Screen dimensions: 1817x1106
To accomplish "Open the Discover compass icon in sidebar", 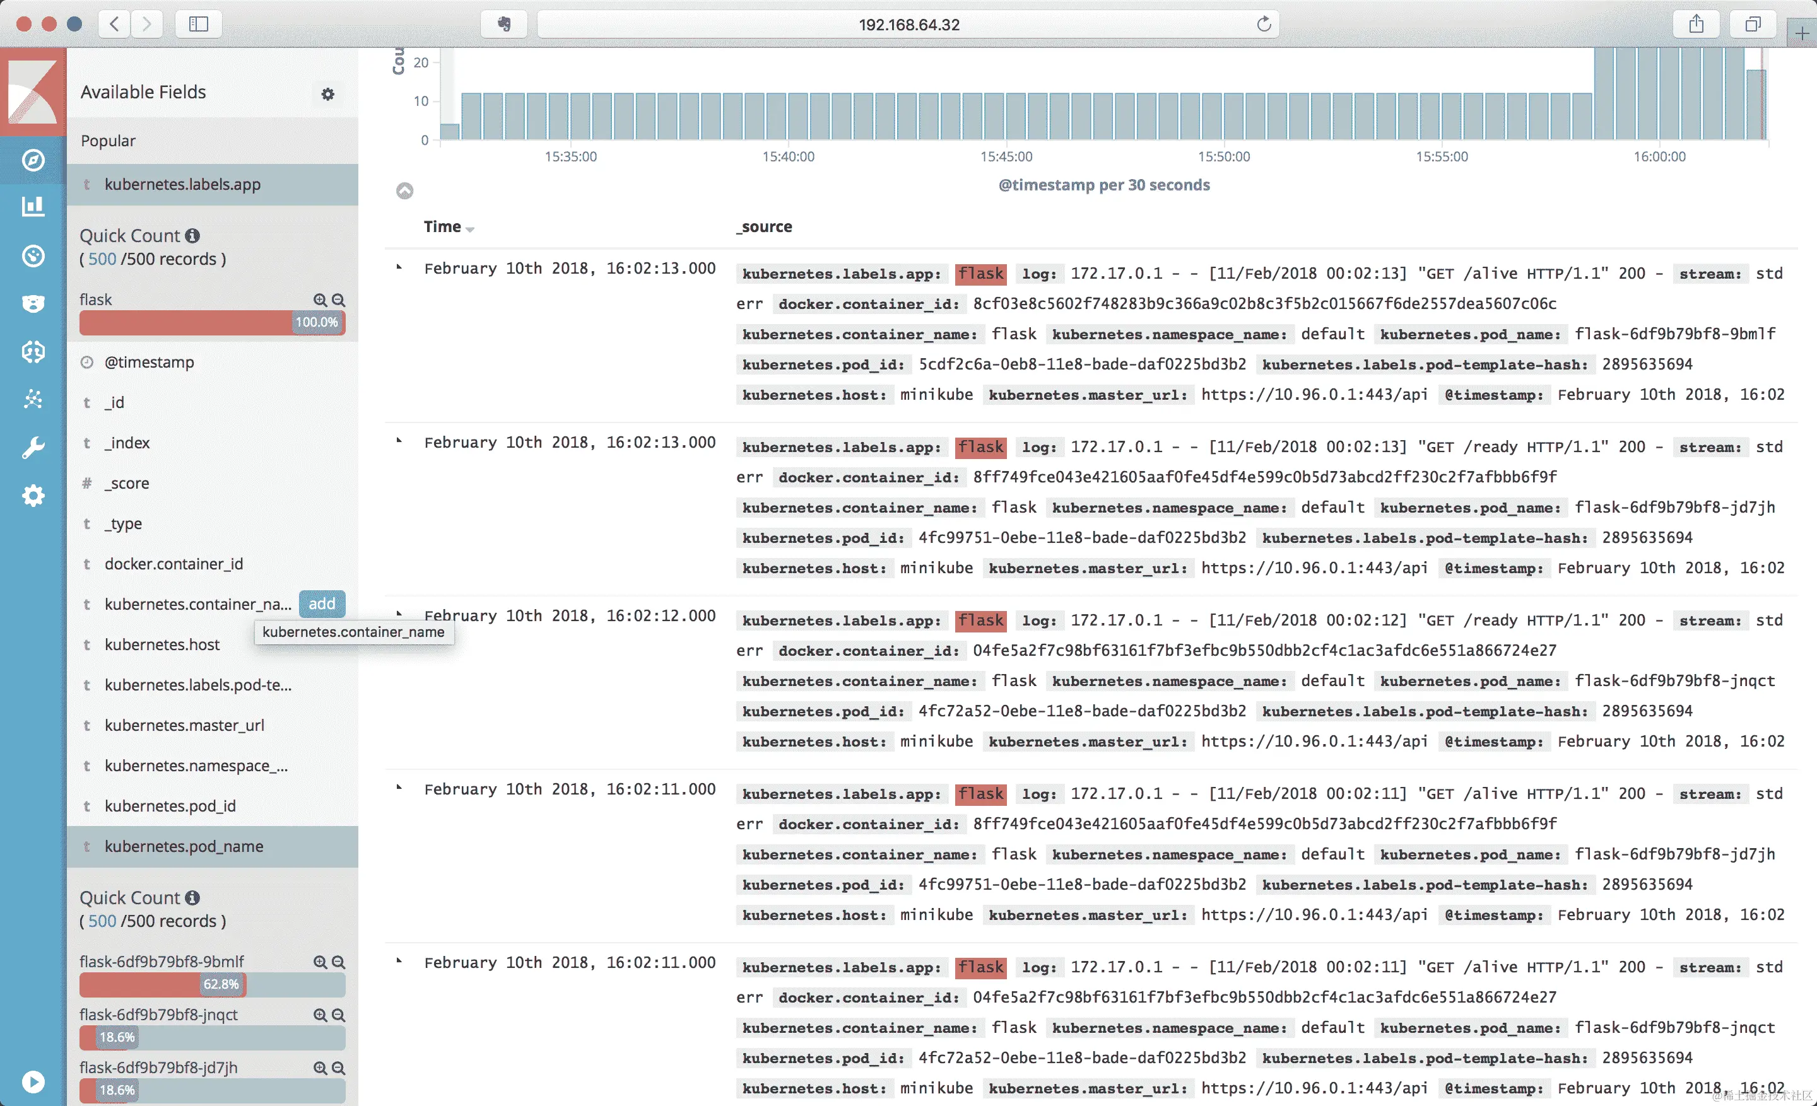I will pos(33,160).
